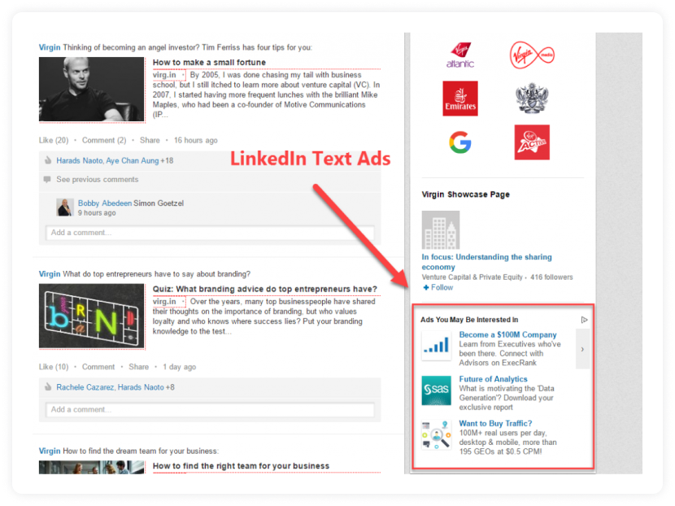Open Bobby Abedeen's profile photo

coord(65,207)
